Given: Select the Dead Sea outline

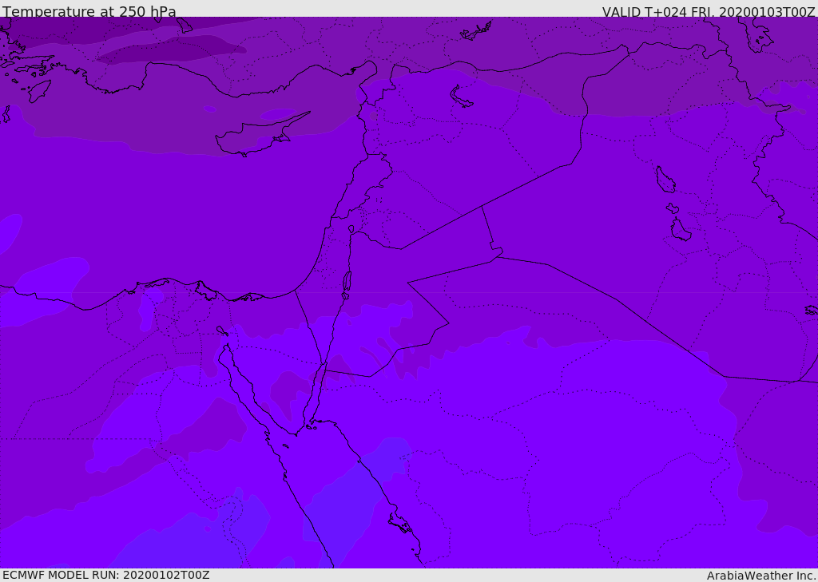Looking at the screenshot, I should (x=347, y=282).
